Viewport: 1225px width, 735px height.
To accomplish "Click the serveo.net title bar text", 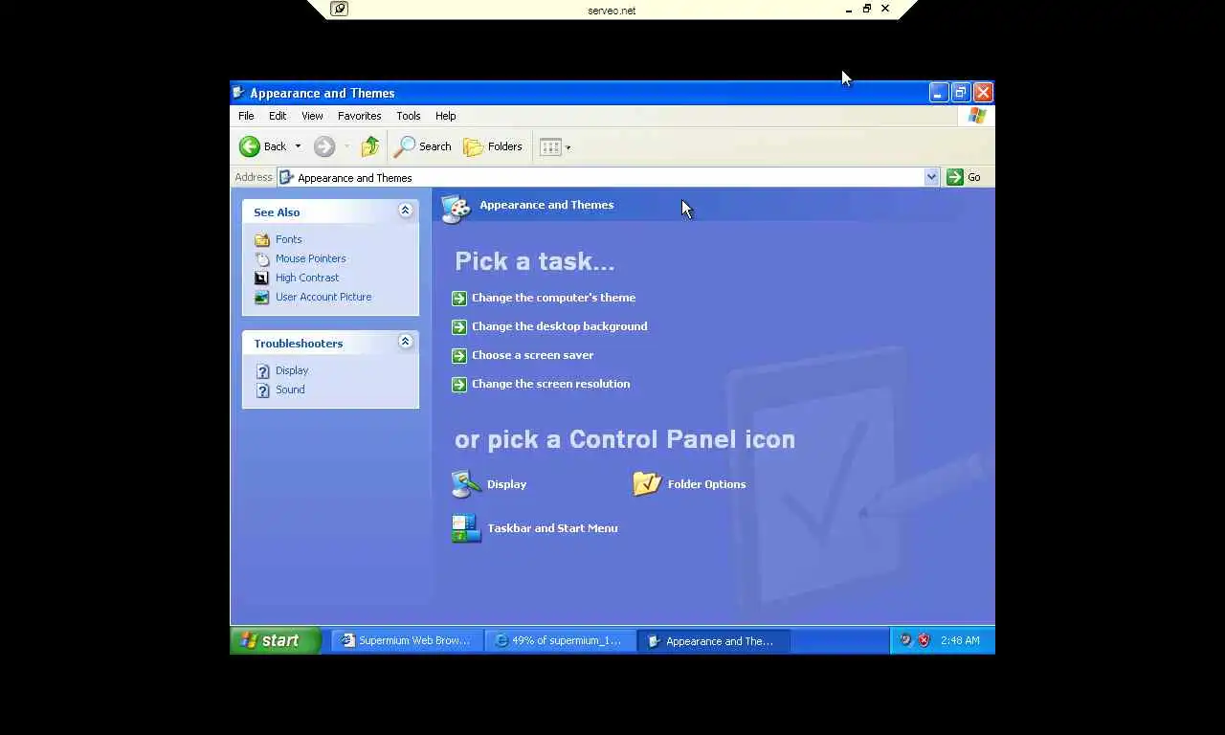I will 612,11.
